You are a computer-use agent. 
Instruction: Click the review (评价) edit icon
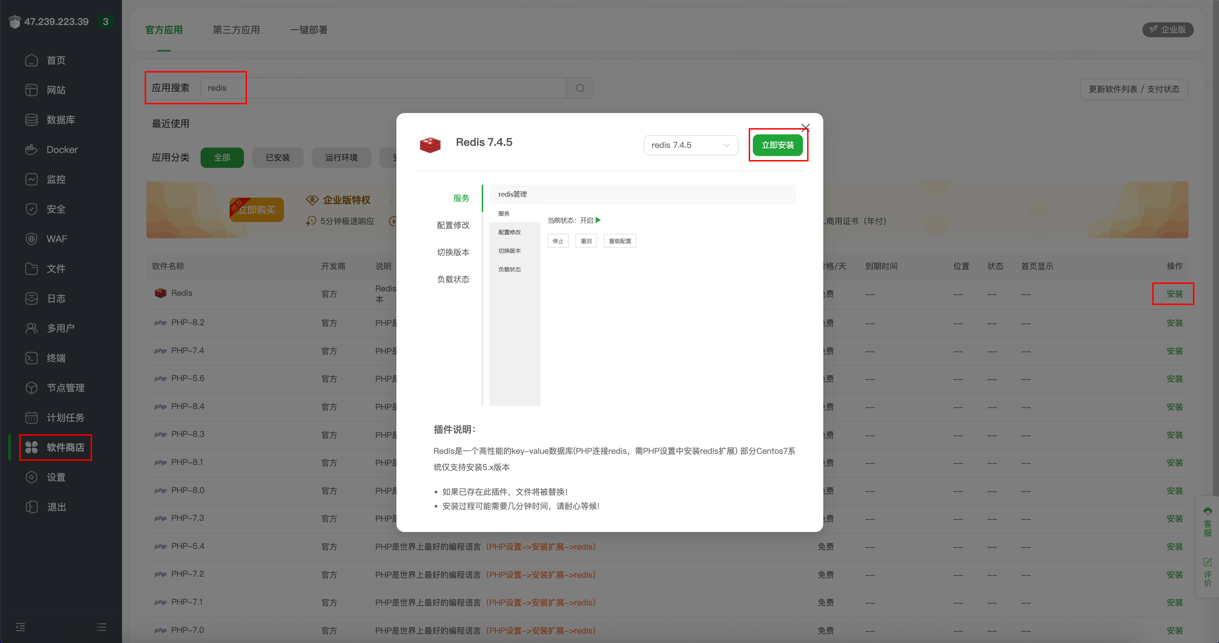(x=1207, y=562)
